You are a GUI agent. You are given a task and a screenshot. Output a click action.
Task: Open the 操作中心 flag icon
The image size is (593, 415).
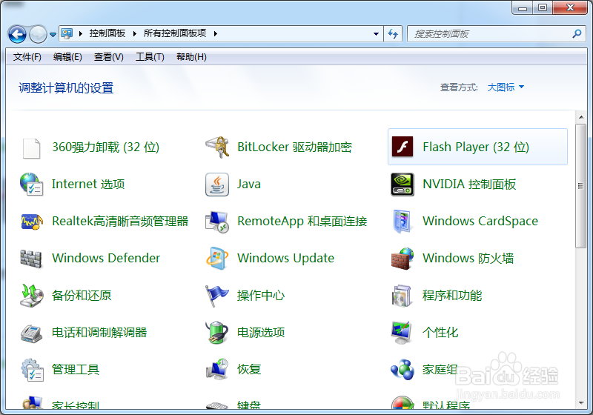[x=217, y=295]
